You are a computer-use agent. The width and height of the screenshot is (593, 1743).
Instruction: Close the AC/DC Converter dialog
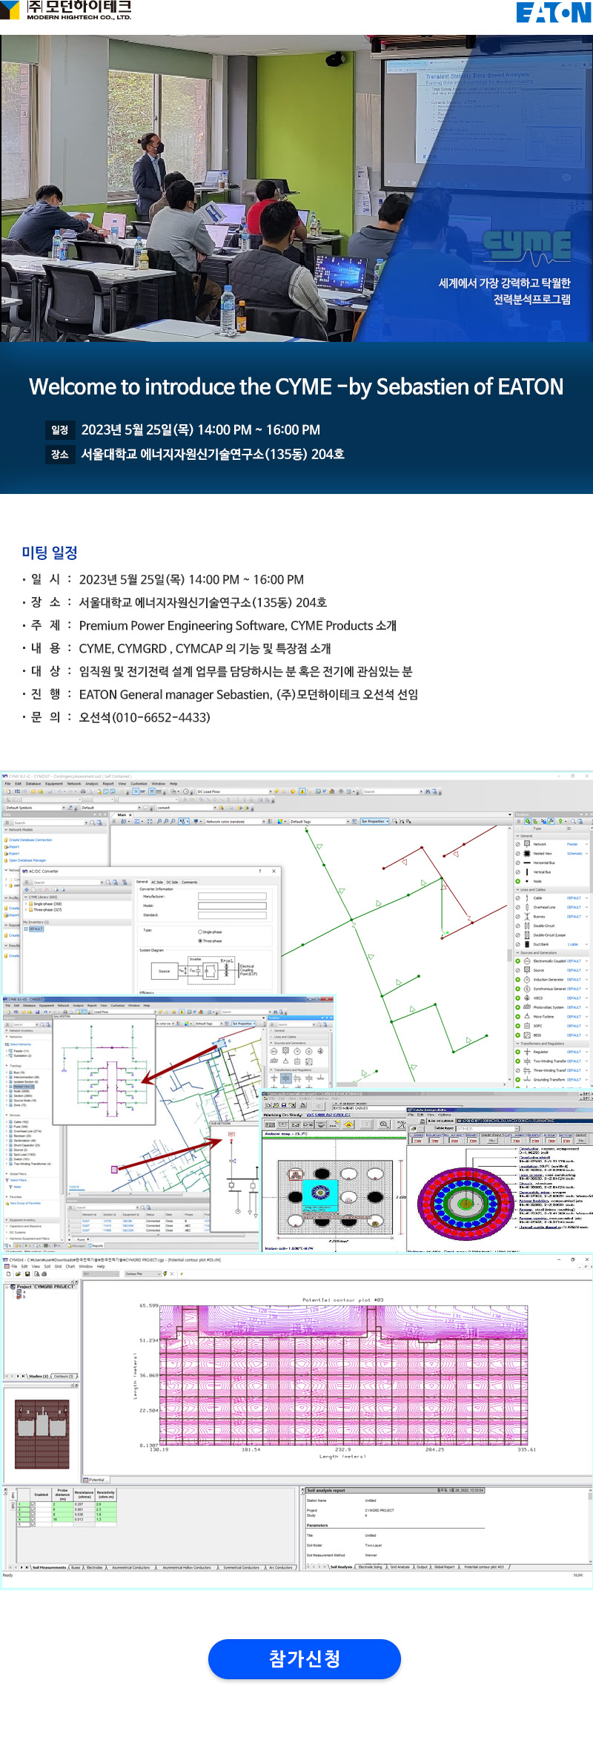[274, 871]
